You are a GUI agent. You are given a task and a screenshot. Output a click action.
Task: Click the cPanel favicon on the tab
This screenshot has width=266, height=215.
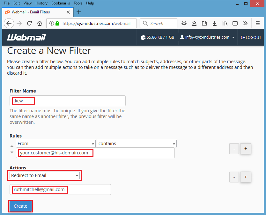7,12
